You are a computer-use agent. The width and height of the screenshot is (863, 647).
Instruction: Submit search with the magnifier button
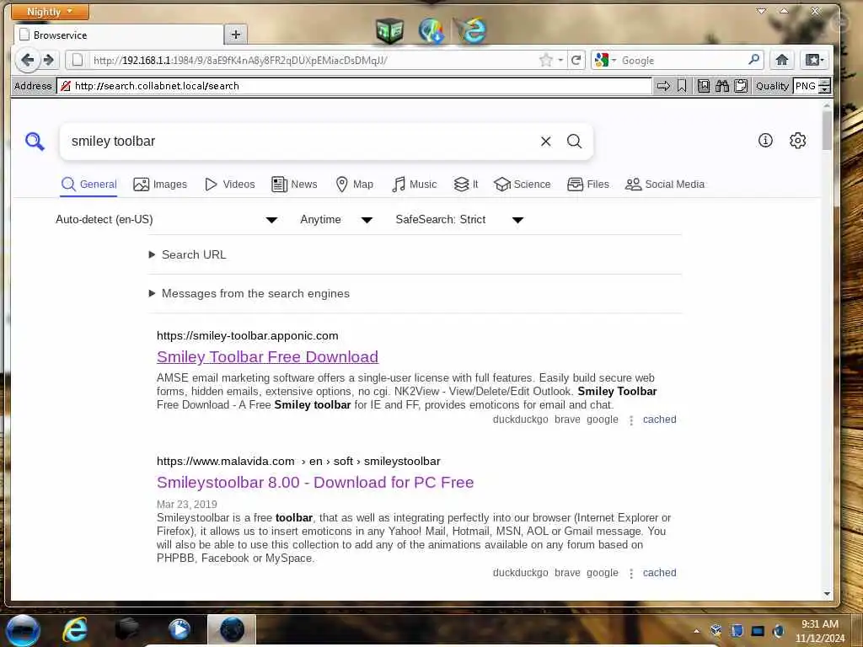tap(574, 142)
